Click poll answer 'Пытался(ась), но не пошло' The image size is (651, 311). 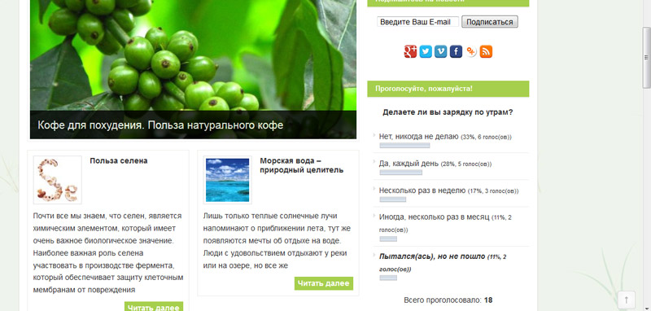432,256
